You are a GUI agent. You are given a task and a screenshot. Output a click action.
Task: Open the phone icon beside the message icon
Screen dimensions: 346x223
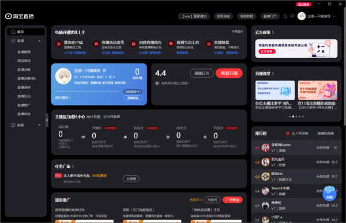(x=285, y=16)
